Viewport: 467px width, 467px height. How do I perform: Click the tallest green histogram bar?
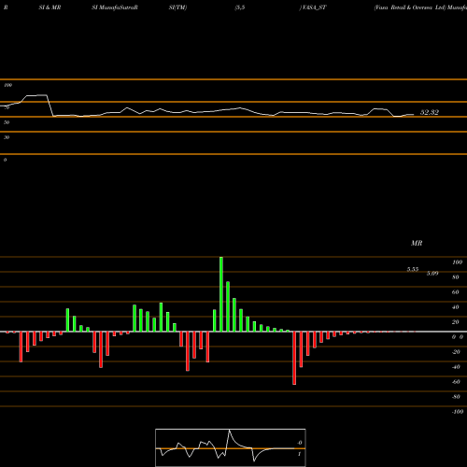point(221,294)
